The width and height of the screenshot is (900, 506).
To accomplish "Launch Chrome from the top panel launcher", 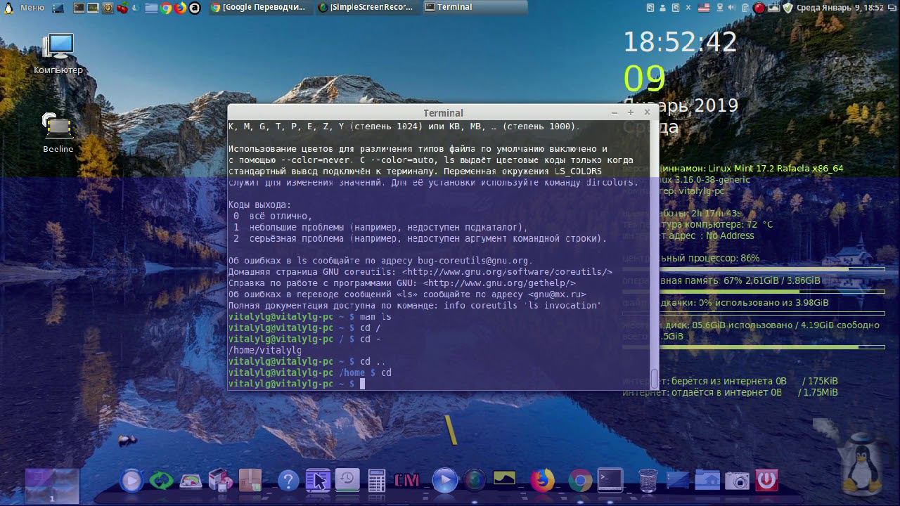I will point(167,8).
